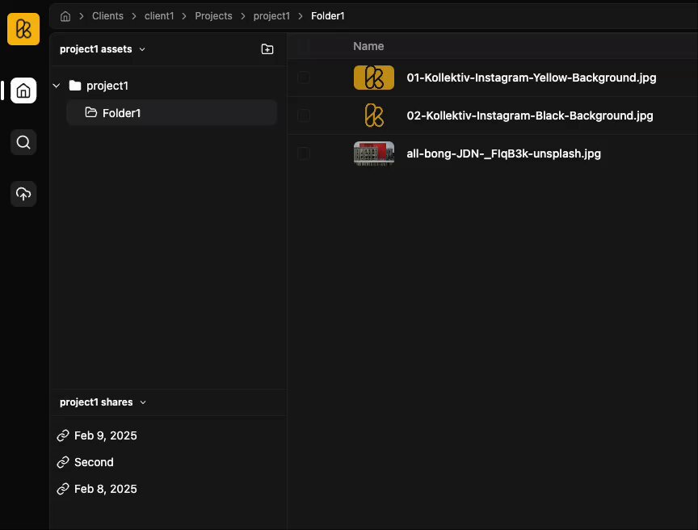
Task: Collapse the project1 folder tree
Action: point(57,86)
